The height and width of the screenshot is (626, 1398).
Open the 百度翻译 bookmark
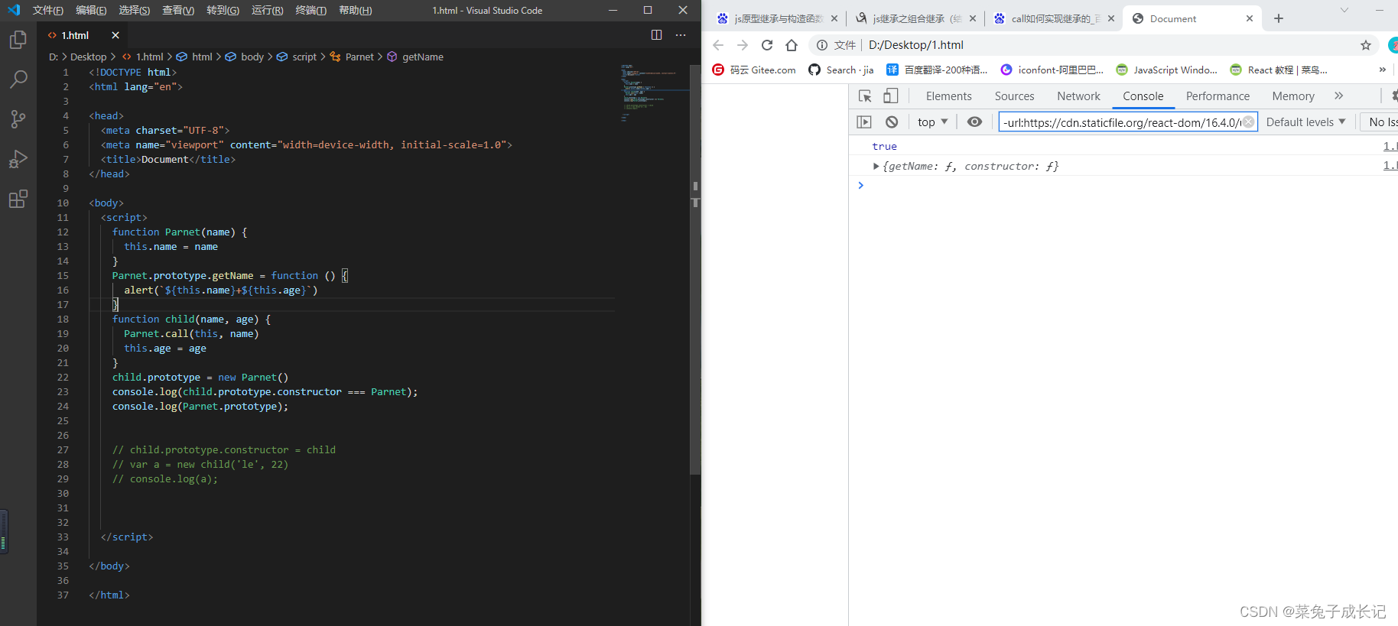coord(938,70)
